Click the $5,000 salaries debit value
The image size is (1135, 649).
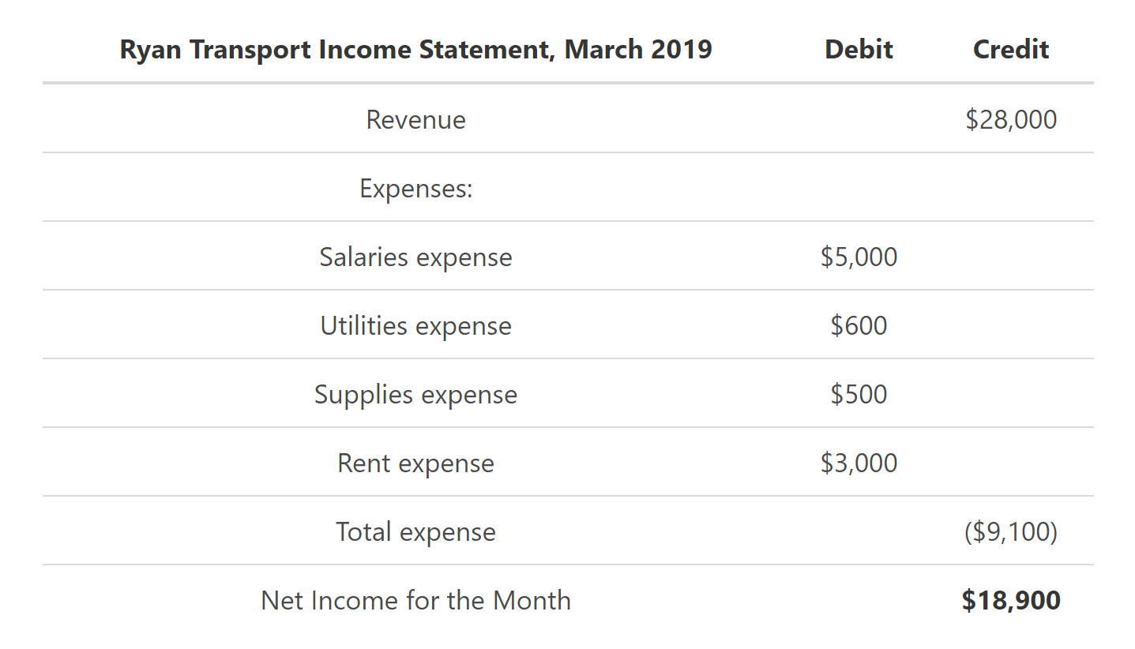click(x=859, y=257)
